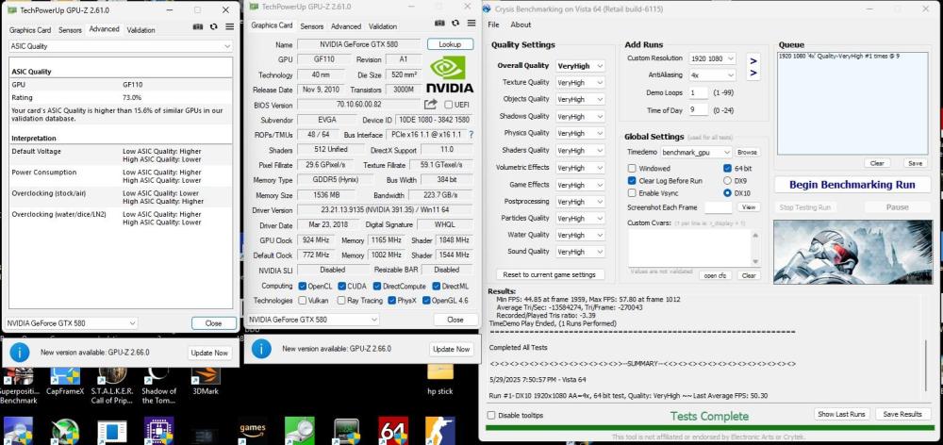Image resolution: width=943 pixels, height=445 pixels.
Task: Open S.T.A.L.K.E.R. Call of Pripyat shortcut
Action: [x=112, y=383]
